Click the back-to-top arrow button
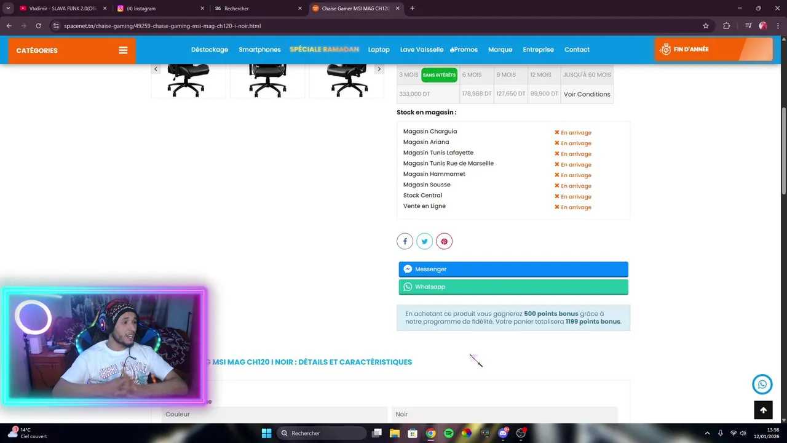Image resolution: width=787 pixels, height=443 pixels. tap(763, 410)
